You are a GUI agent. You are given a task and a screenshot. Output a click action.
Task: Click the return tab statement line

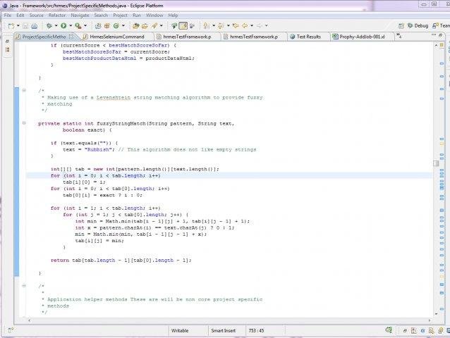[x=121, y=260]
